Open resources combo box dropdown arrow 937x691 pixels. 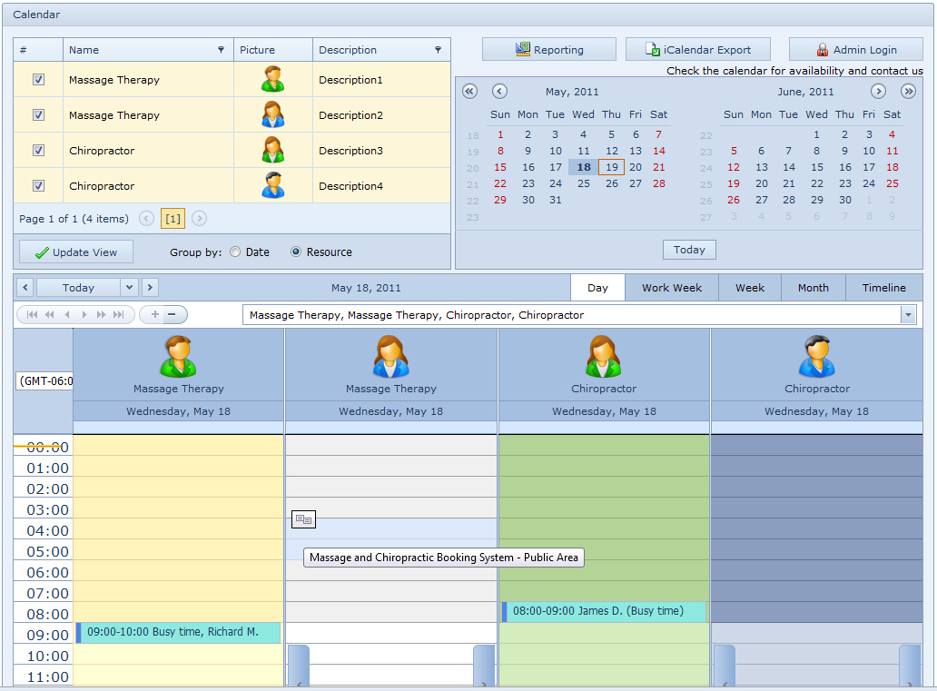coord(908,315)
